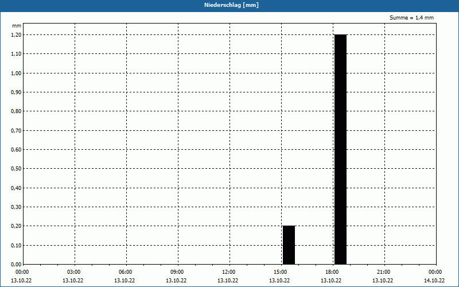Click the 0,60 y-axis value
This screenshot has width=459, height=287.
tap(16, 150)
